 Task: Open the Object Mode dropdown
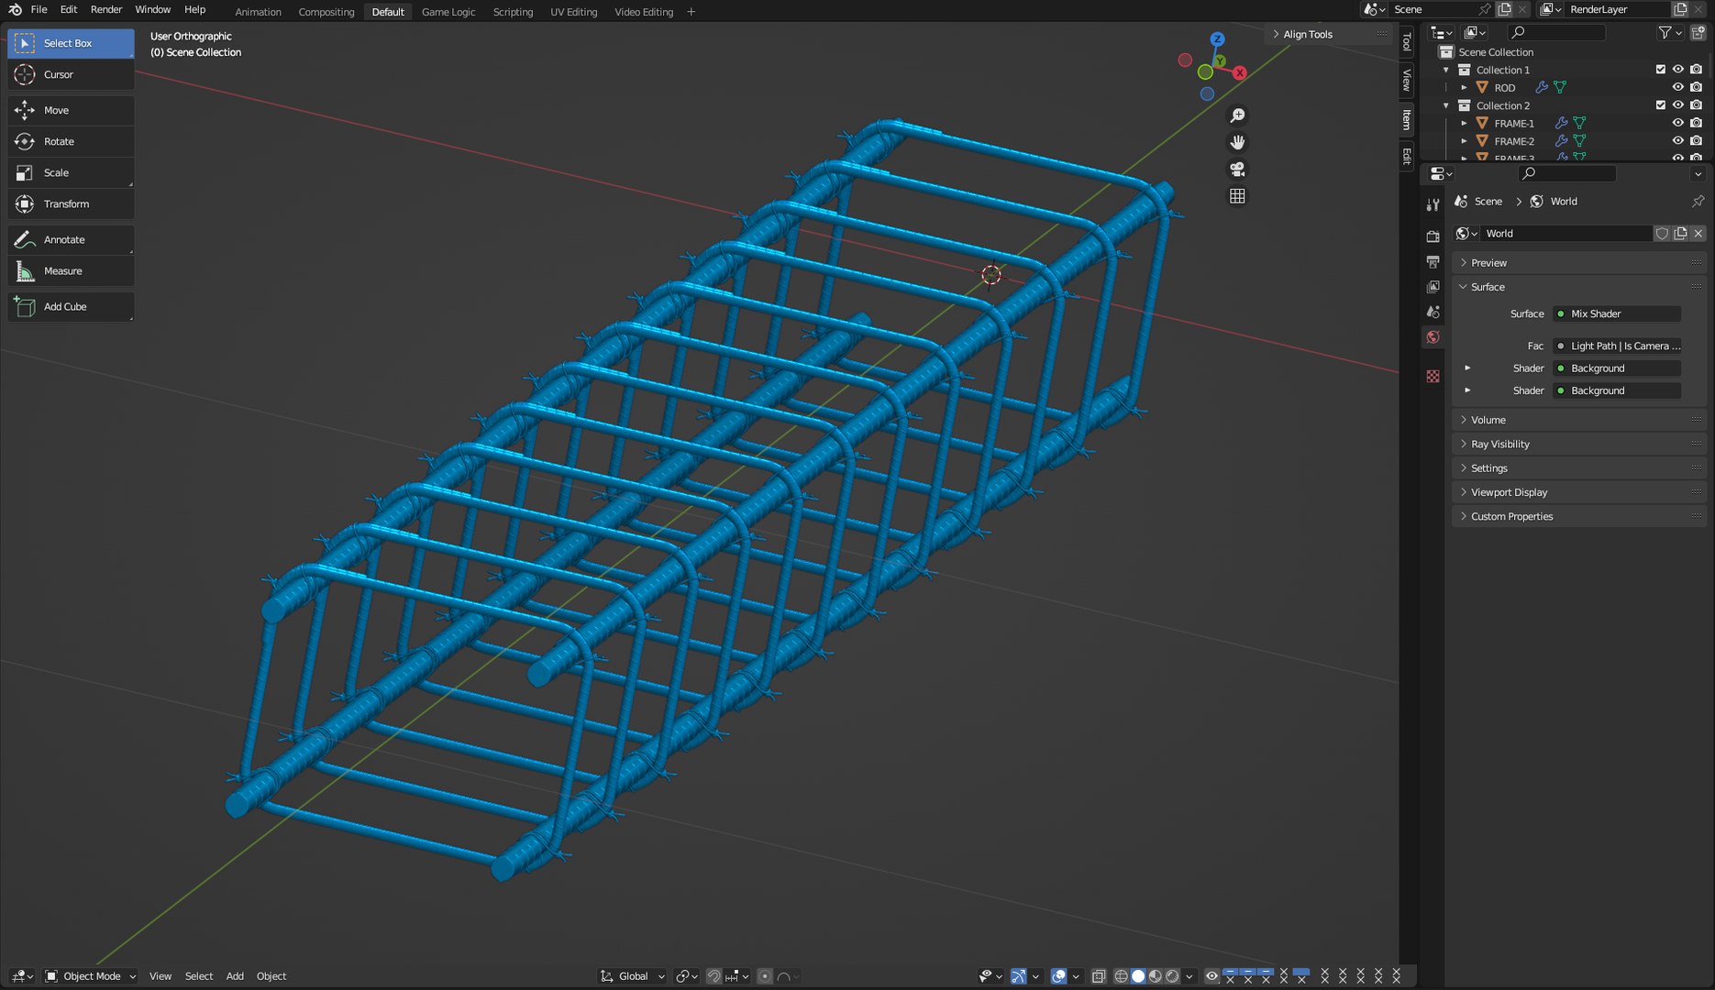tap(90, 976)
